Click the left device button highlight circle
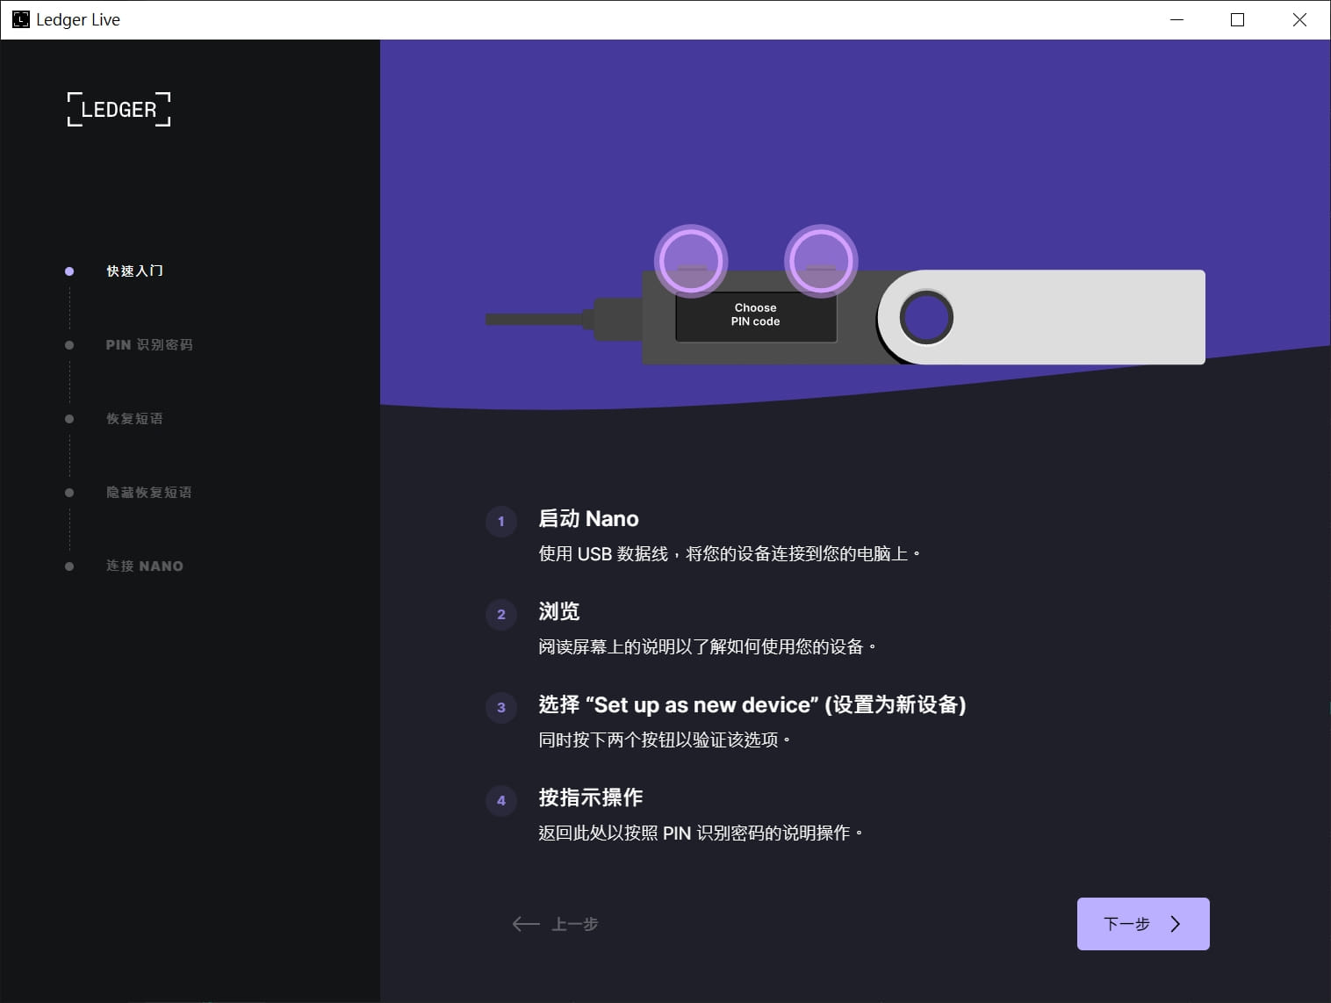The width and height of the screenshot is (1331, 1003). tap(691, 261)
